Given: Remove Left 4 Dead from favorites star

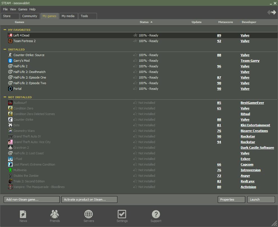Looking at the screenshot, I should [x=135, y=35].
